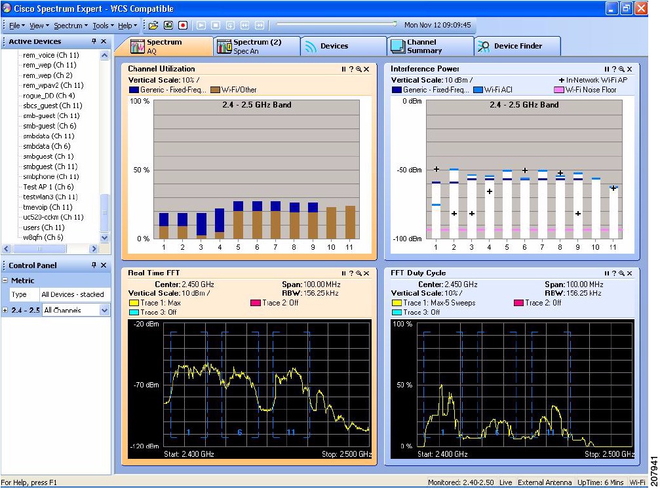660x489 pixels.
Task: Zoom the Real Time FFT plot
Action: click(x=359, y=273)
